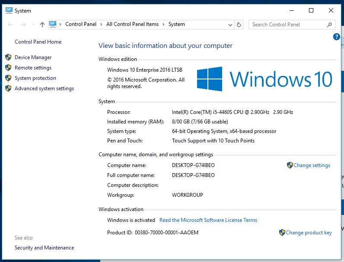Click Change settings link
This screenshot has width=344, height=262.
[312, 165]
